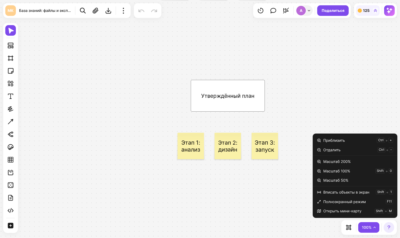Undo the last action
The image size is (400, 238).
pyautogui.click(x=141, y=11)
